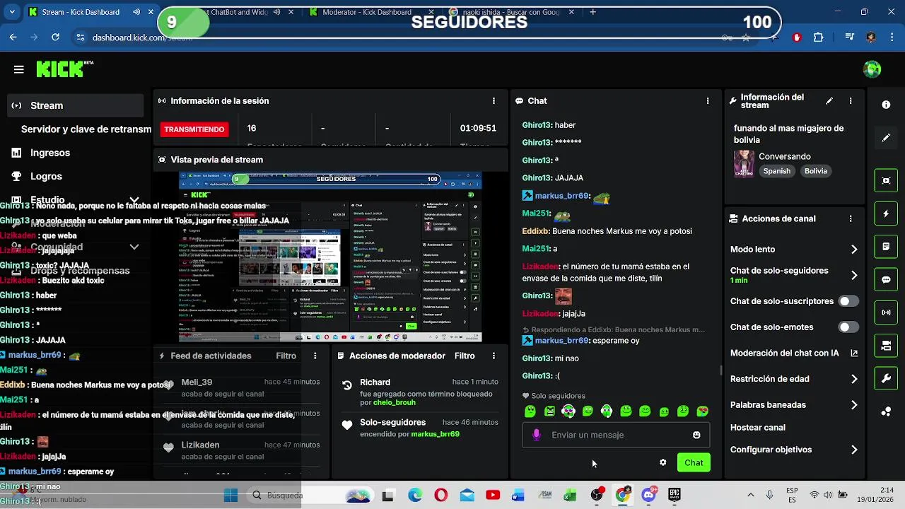This screenshot has height=509, width=905.
Task: Open the emoji picker in message box
Action: (696, 435)
